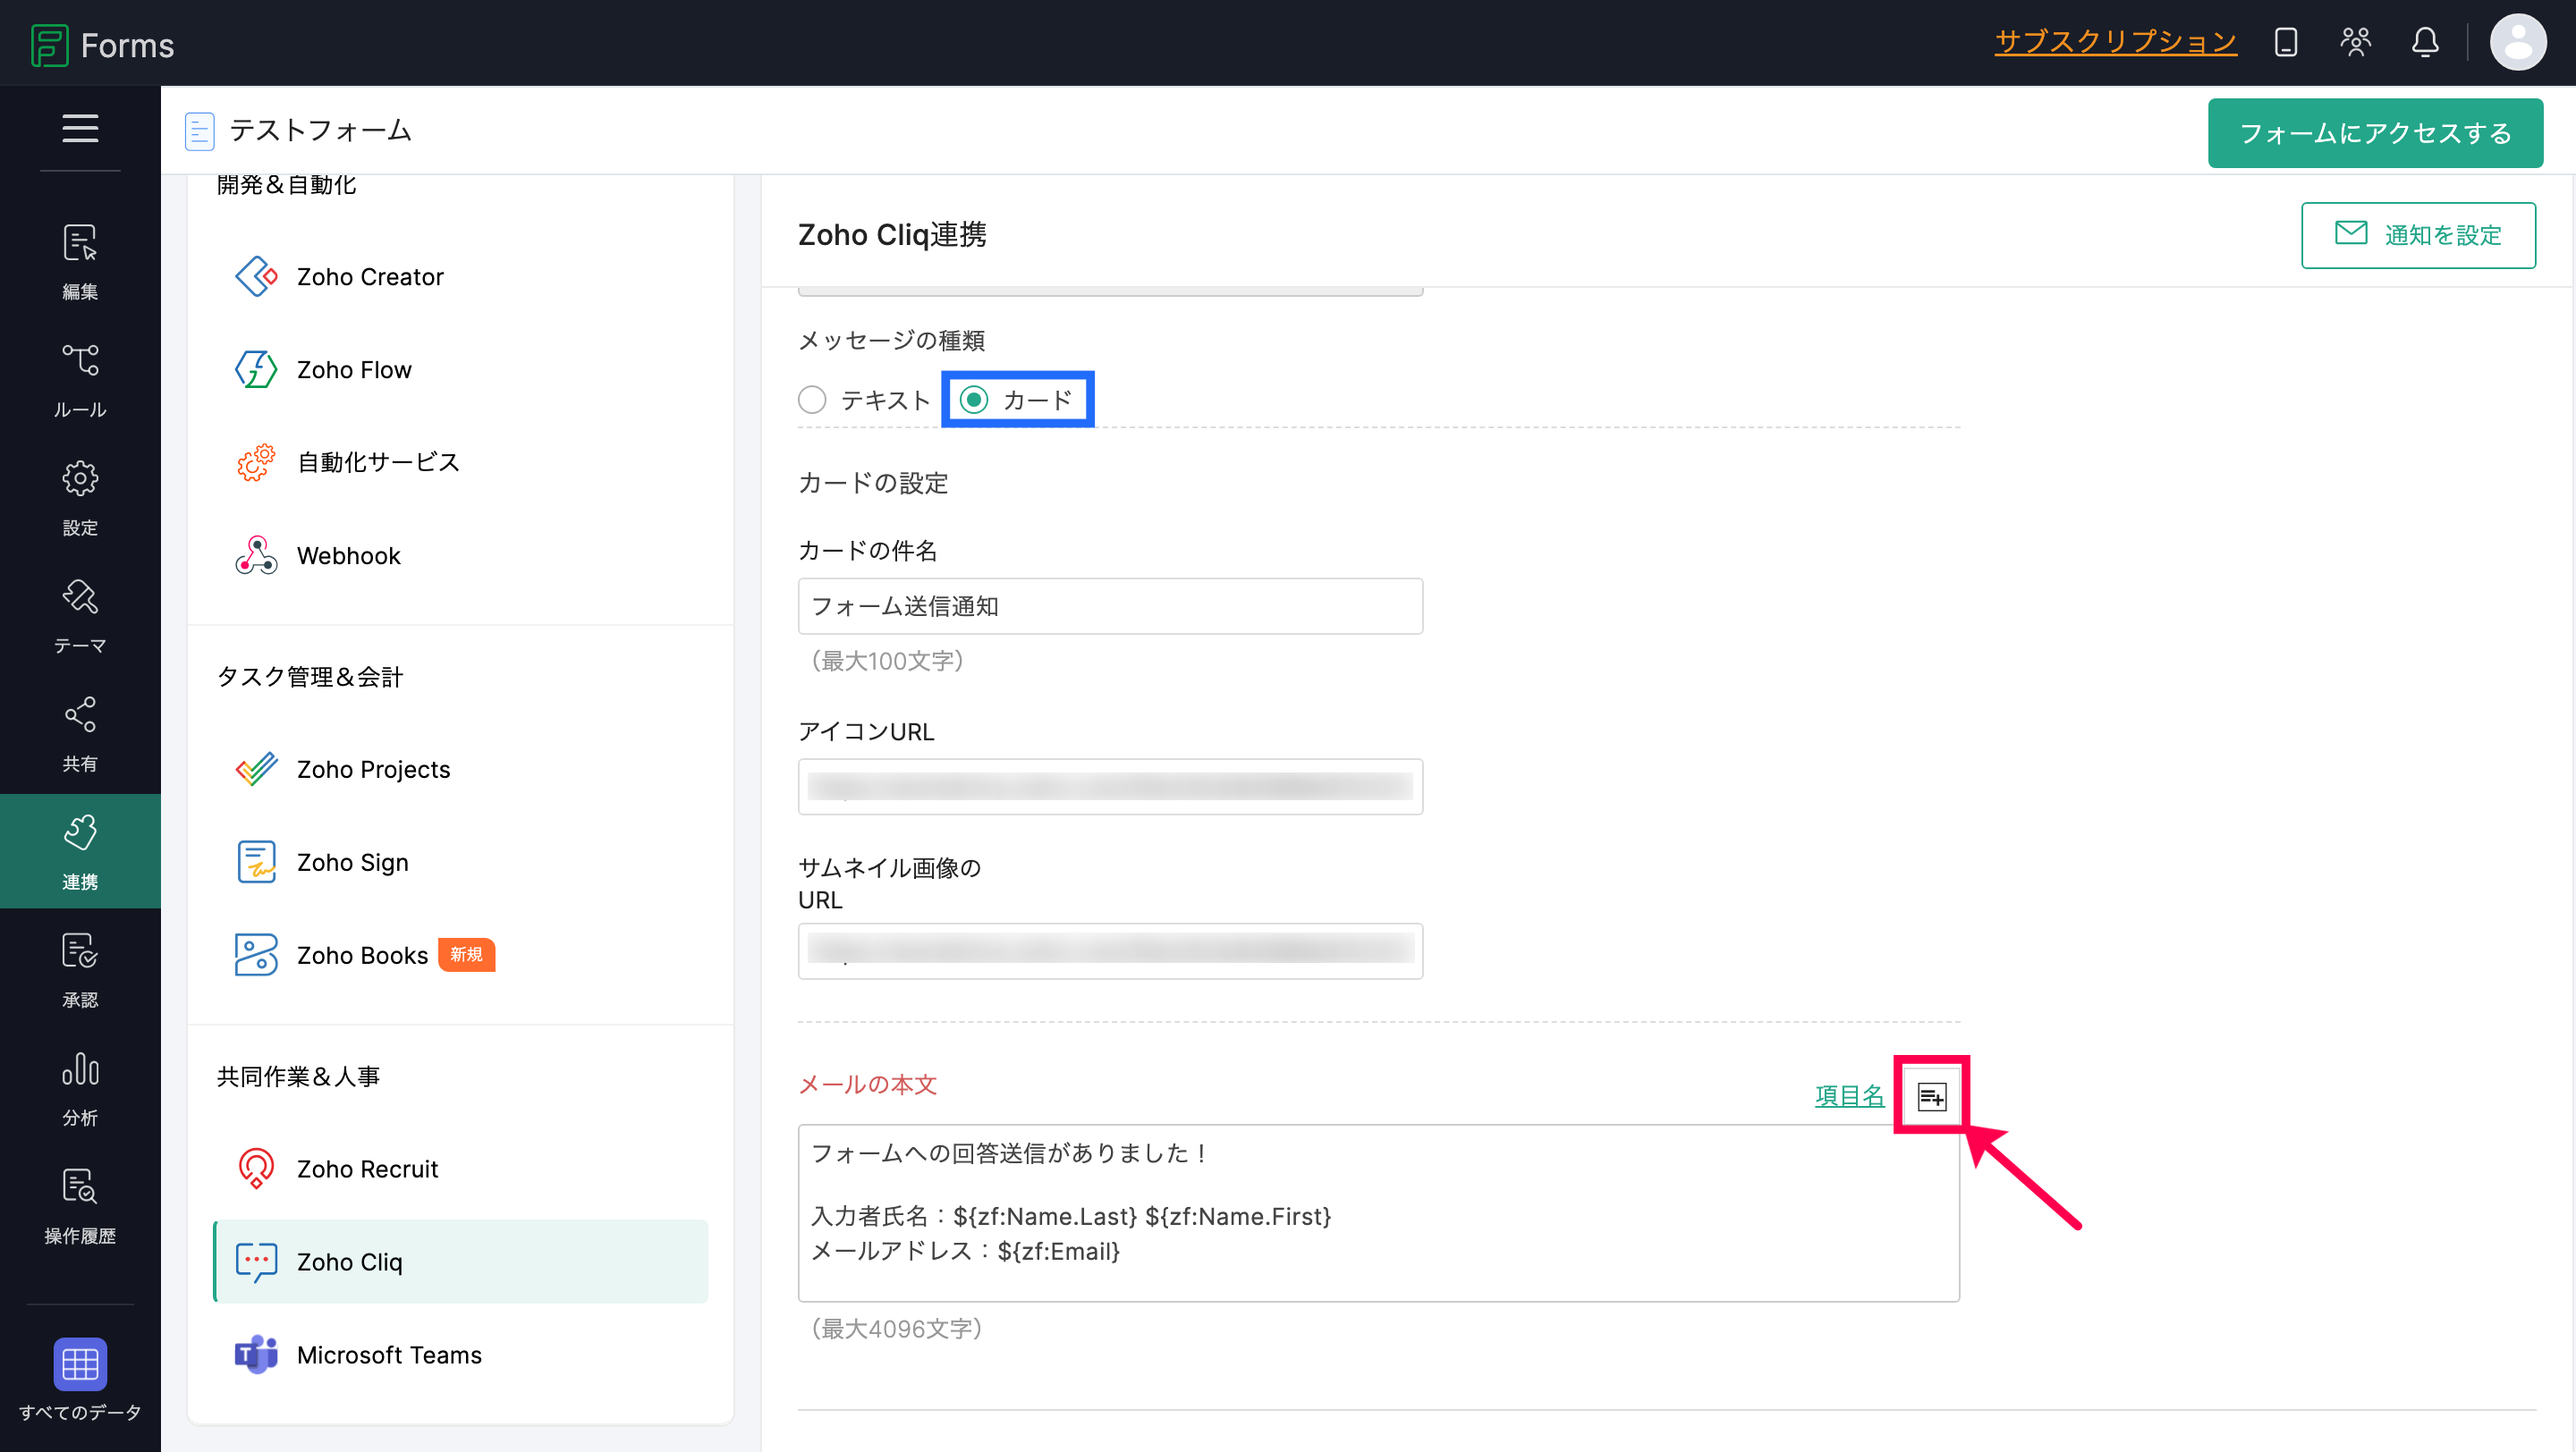2576x1452 pixels.
Task: Select the テキスト message type radio
Action: click(x=812, y=400)
